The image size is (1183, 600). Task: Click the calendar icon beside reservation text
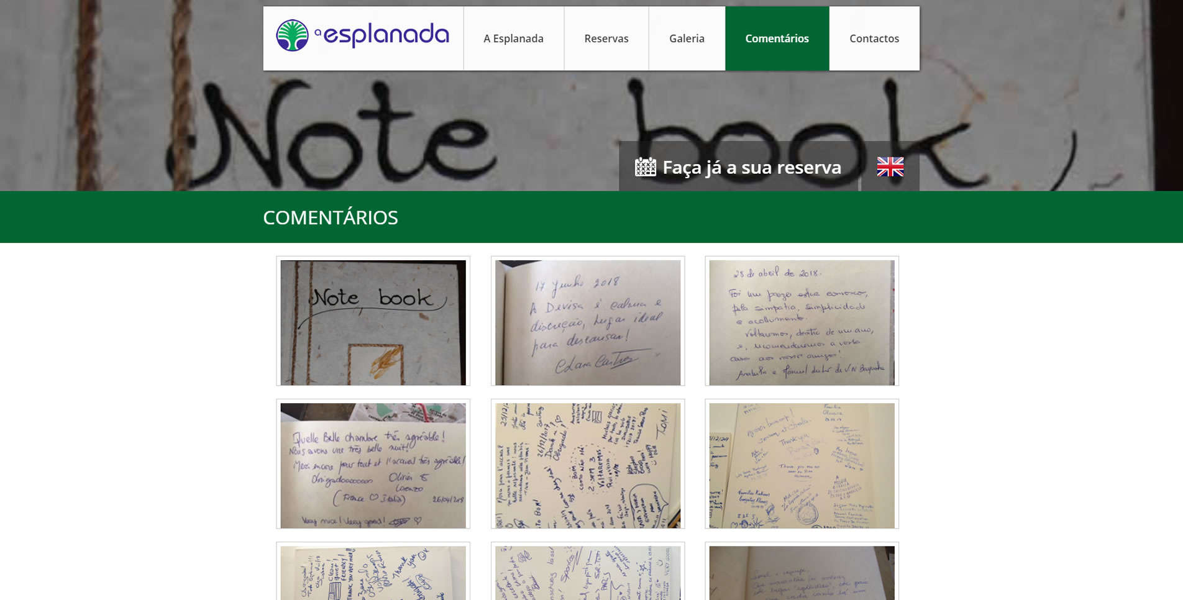pos(646,166)
